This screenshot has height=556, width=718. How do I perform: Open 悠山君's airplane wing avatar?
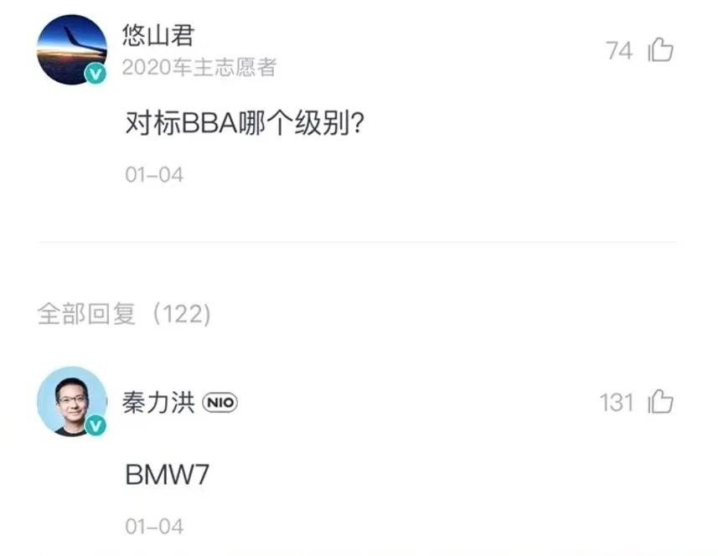click(x=72, y=49)
